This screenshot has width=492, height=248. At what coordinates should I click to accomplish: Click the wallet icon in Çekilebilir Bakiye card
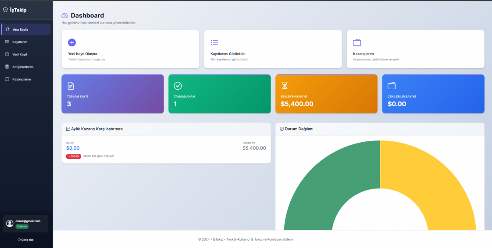[x=392, y=86]
